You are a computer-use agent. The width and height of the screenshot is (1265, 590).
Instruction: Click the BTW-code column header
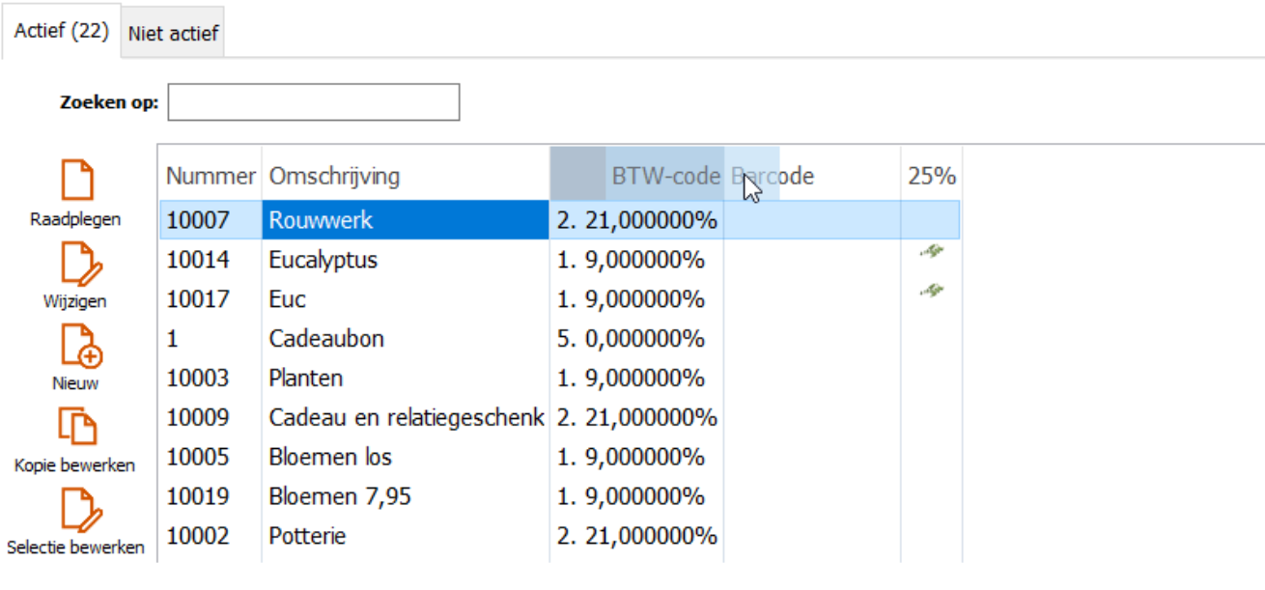coord(665,176)
